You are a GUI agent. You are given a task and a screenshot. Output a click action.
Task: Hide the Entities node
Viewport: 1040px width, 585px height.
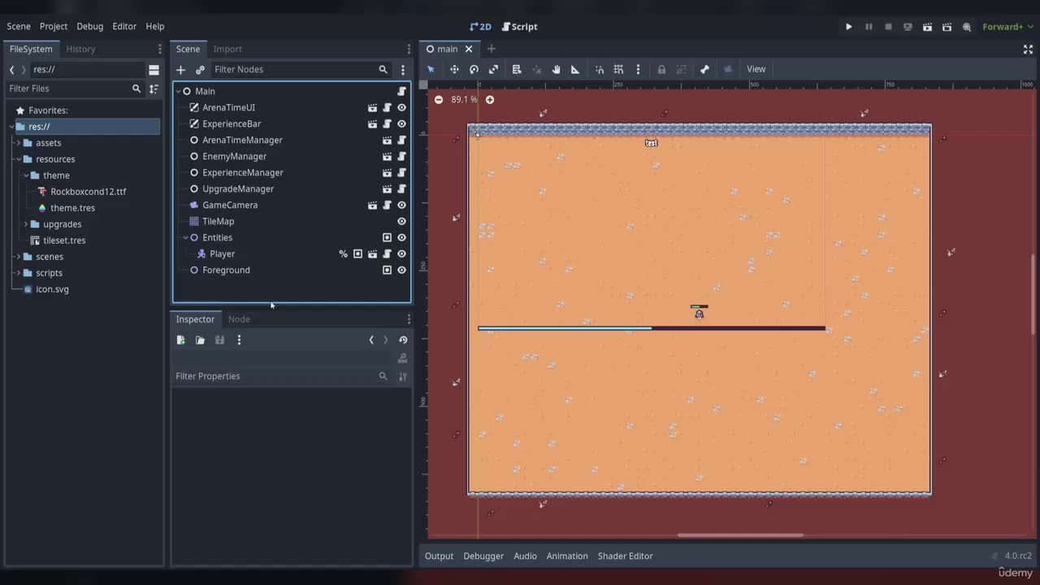pos(401,237)
